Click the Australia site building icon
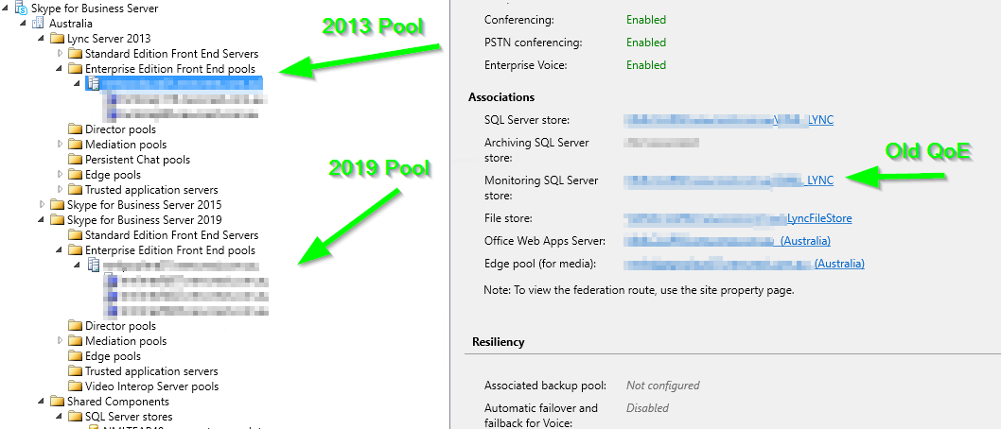Viewport: 1001px width, 429px height. [x=39, y=24]
